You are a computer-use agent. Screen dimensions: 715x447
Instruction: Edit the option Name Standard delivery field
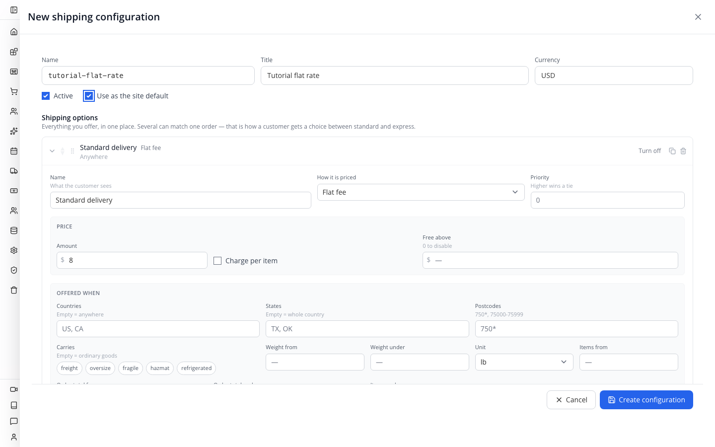point(181,200)
